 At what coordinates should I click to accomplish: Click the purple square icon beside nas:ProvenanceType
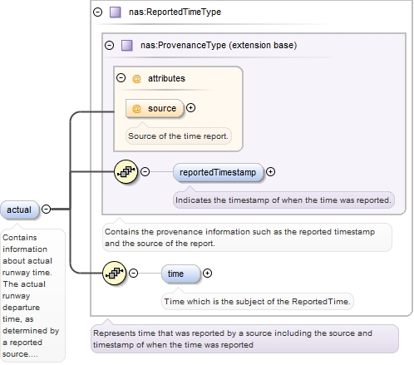click(127, 46)
